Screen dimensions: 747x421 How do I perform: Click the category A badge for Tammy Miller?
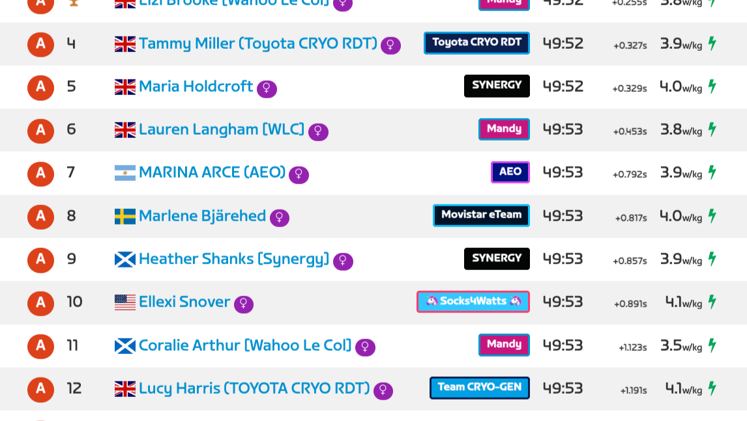pyautogui.click(x=40, y=44)
